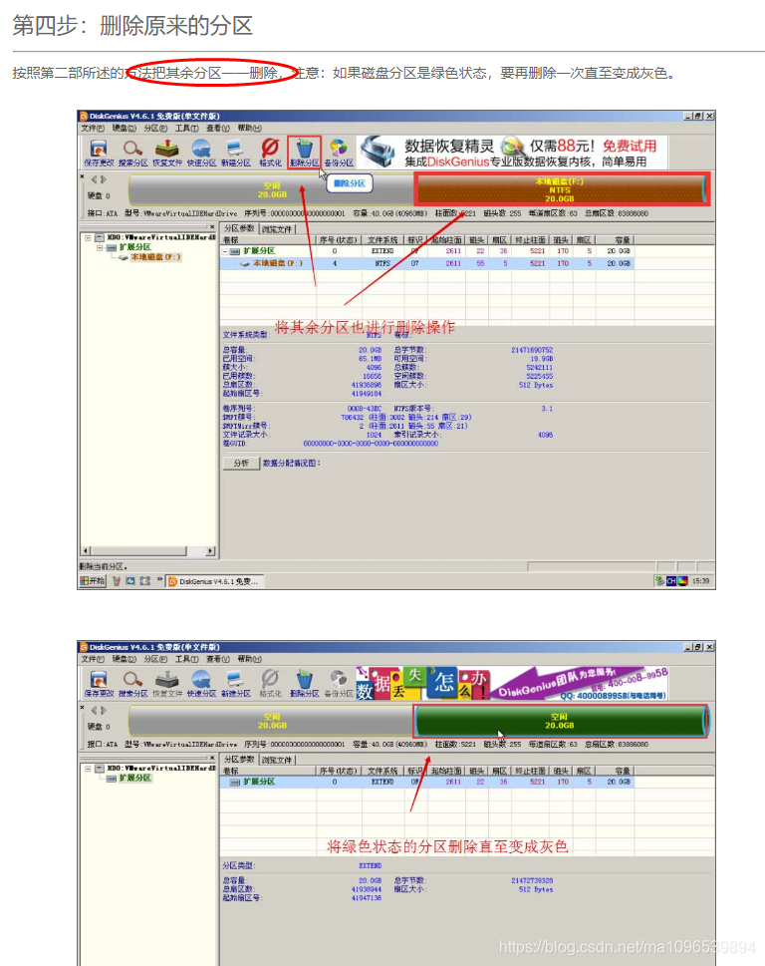Click grey 空闲 20.0GB bar in lower window
This screenshot has height=966, width=765.
coord(271,721)
